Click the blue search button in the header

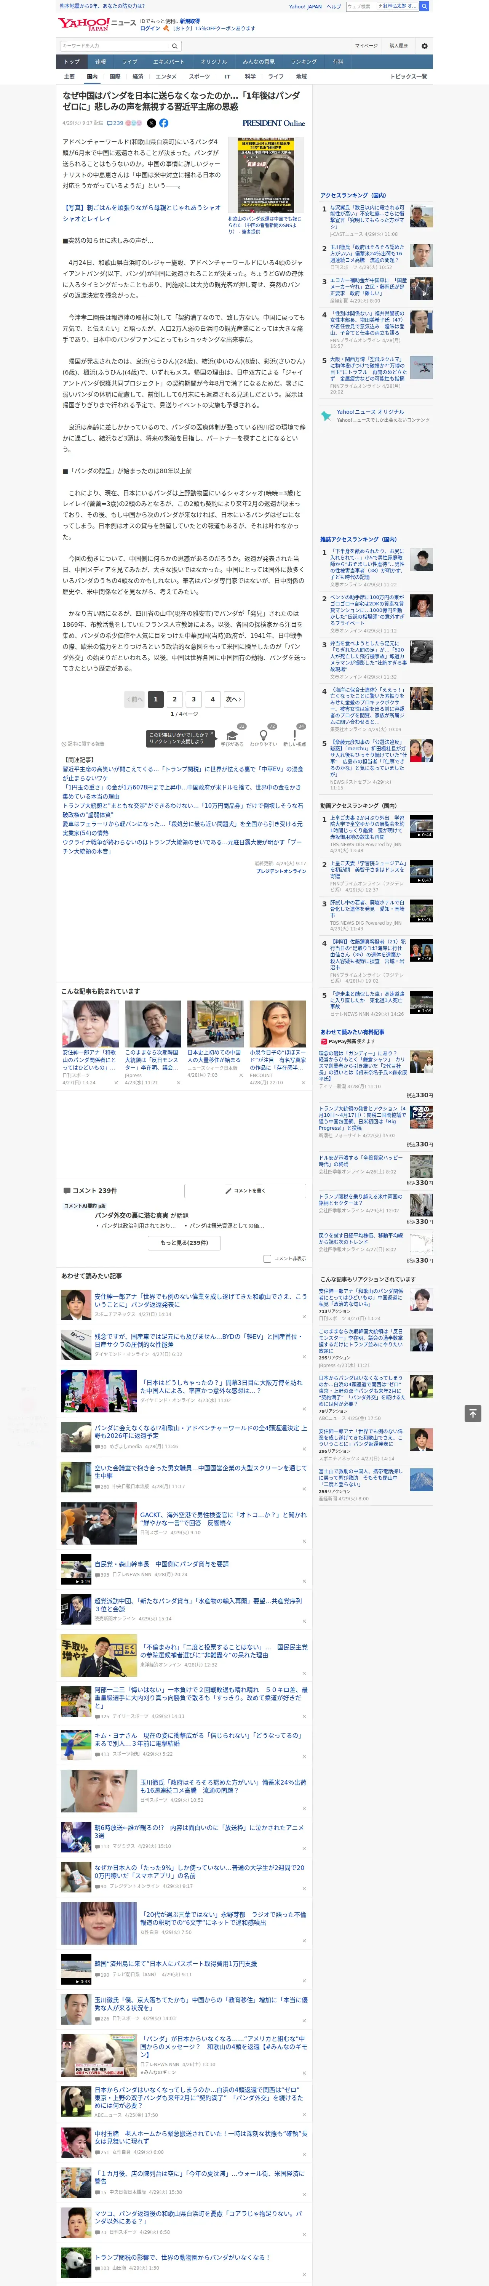424,6
